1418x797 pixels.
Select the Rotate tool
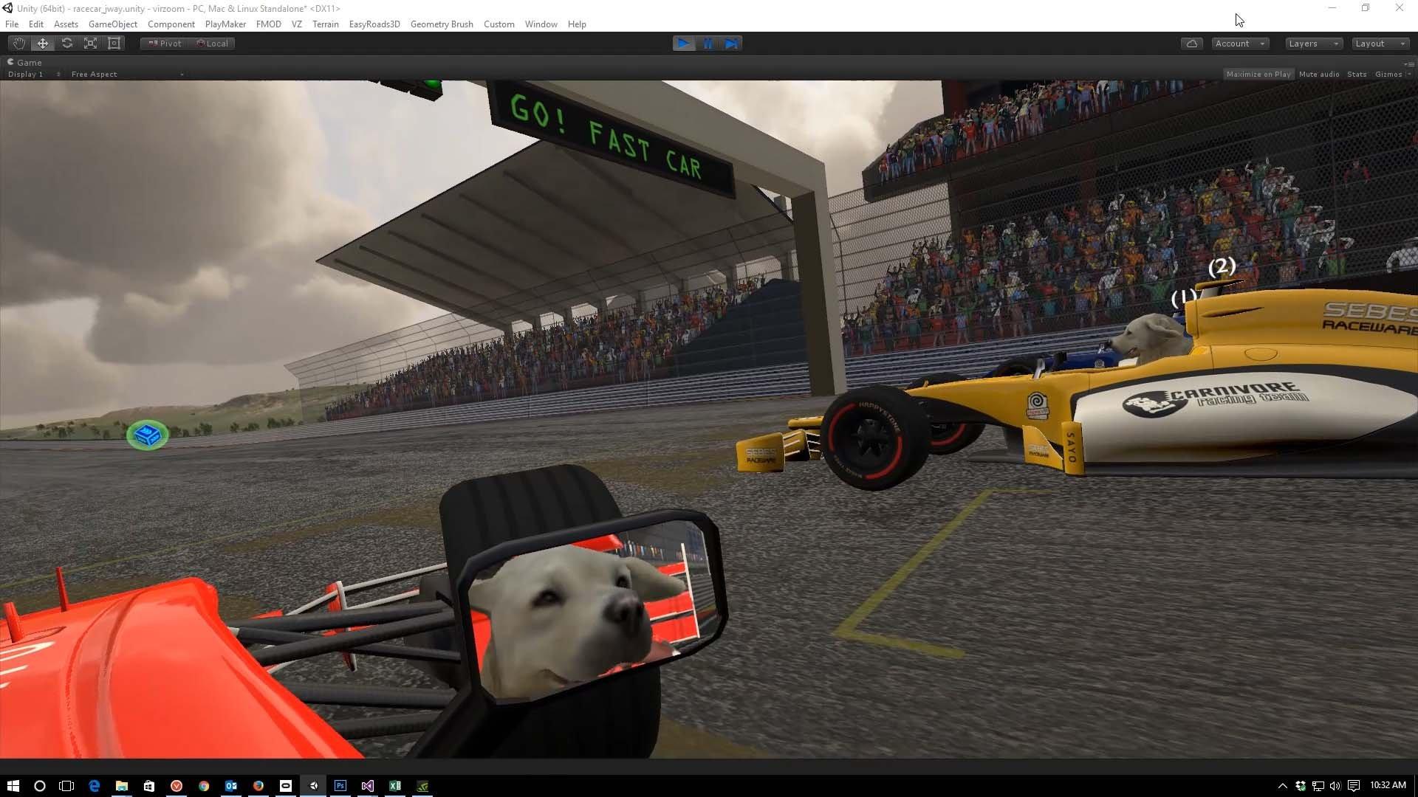point(67,44)
